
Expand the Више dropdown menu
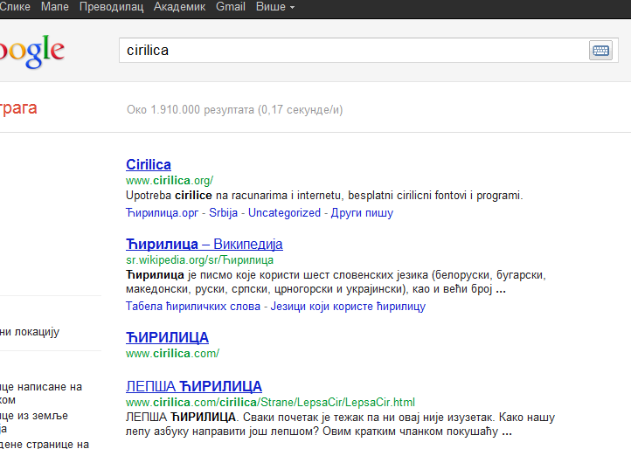(275, 7)
